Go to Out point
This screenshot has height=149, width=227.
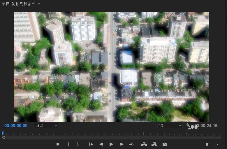(x=131, y=144)
